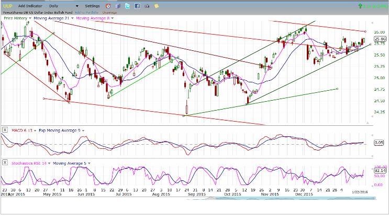Click the camera snapshot icon
This screenshot has width=389, height=216.
pos(147,6)
